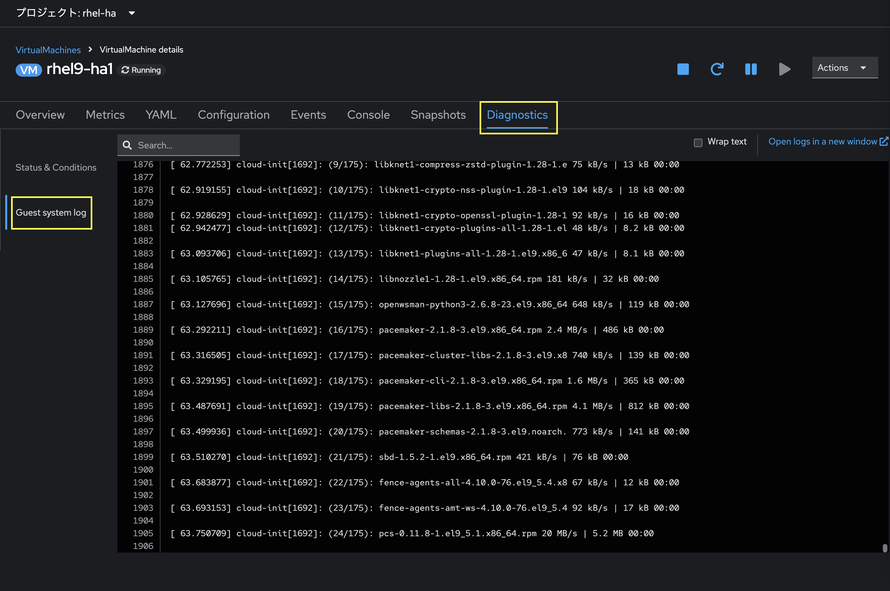This screenshot has width=890, height=591.
Task: Switch to the Console tab
Action: tap(368, 115)
